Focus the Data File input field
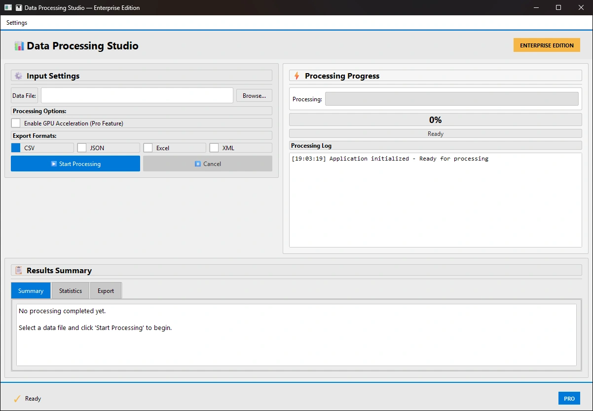 point(137,95)
